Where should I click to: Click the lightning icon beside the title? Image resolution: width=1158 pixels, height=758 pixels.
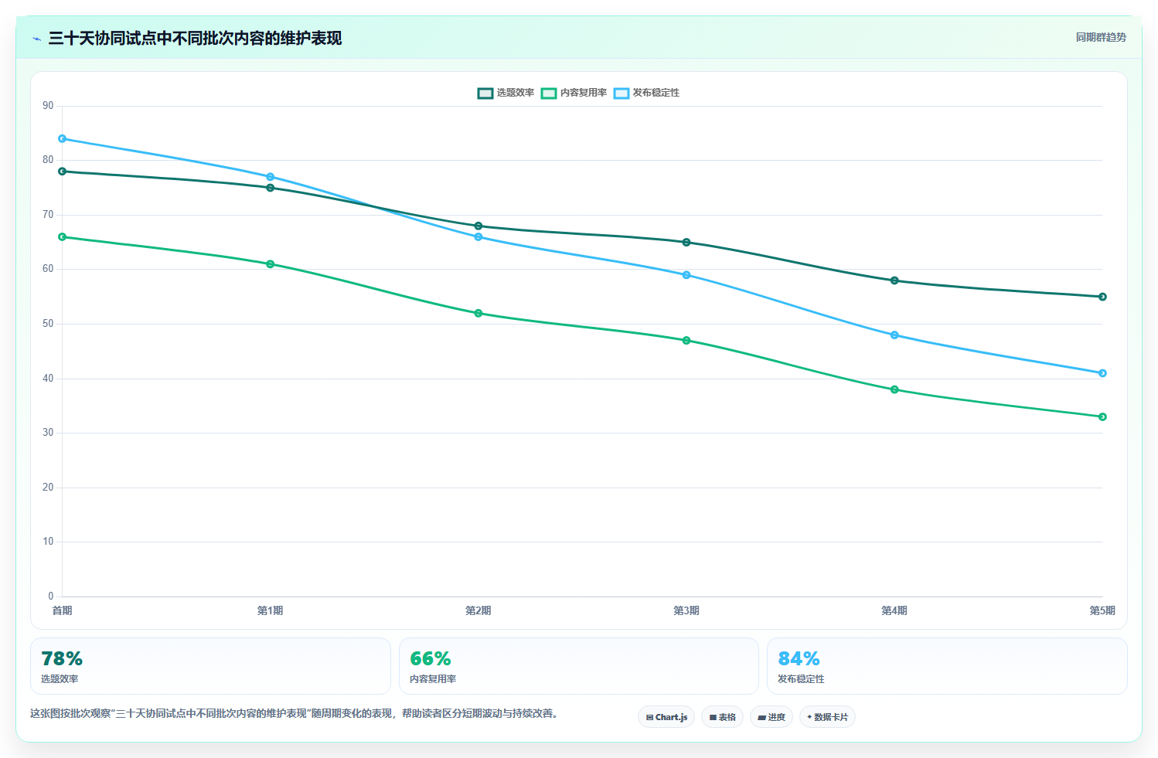(36, 39)
